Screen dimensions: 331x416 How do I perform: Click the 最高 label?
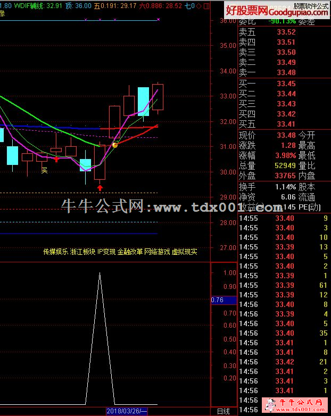coord(307,146)
